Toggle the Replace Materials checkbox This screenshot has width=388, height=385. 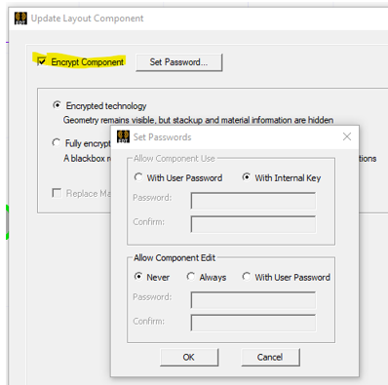point(57,193)
